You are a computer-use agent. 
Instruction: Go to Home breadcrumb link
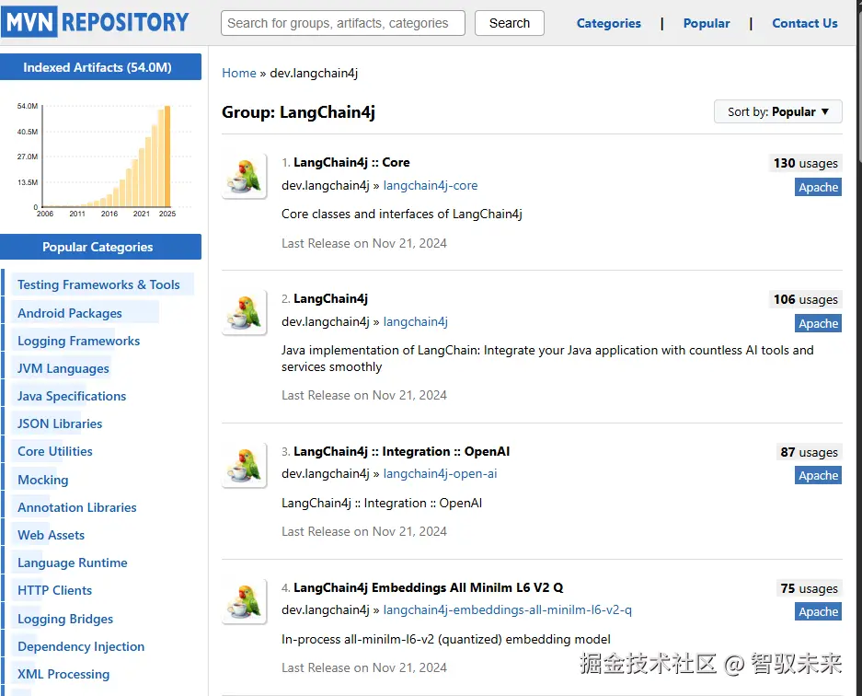pos(239,73)
